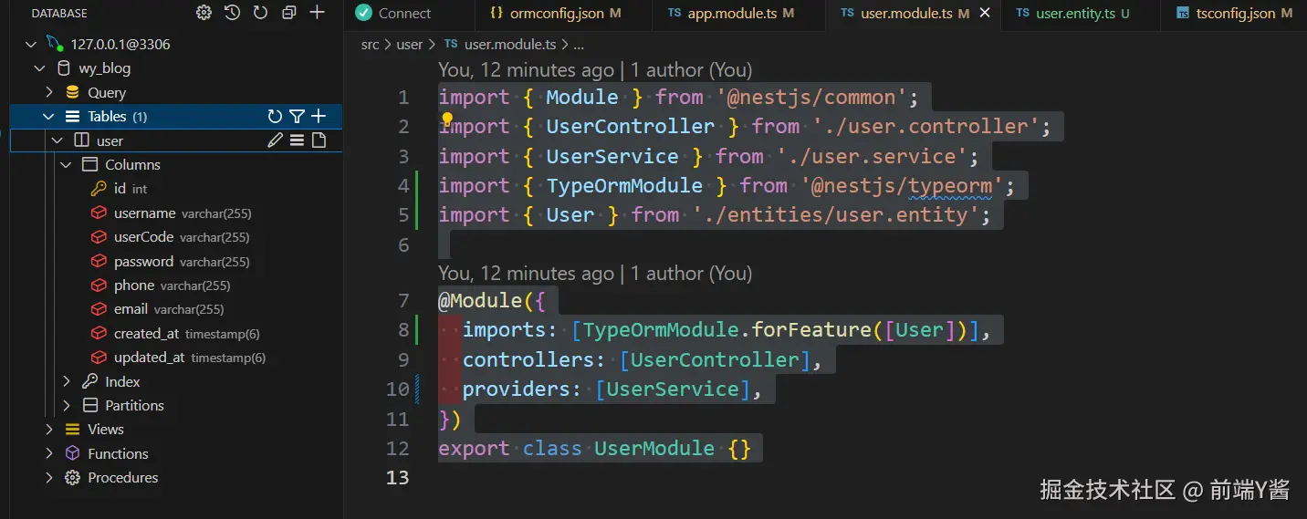Click the Connect tab checkmark icon
This screenshot has height=519, width=1307.
click(x=364, y=13)
